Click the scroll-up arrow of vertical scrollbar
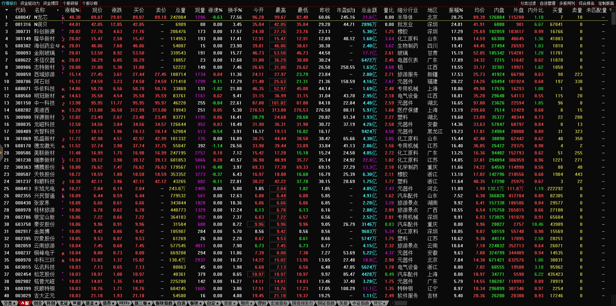Image resolution: width=616 pixels, height=306 pixels. pyautogui.click(x=613, y=10)
